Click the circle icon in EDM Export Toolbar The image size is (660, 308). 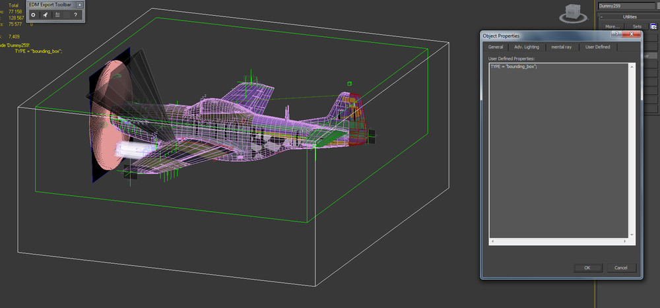[33, 15]
